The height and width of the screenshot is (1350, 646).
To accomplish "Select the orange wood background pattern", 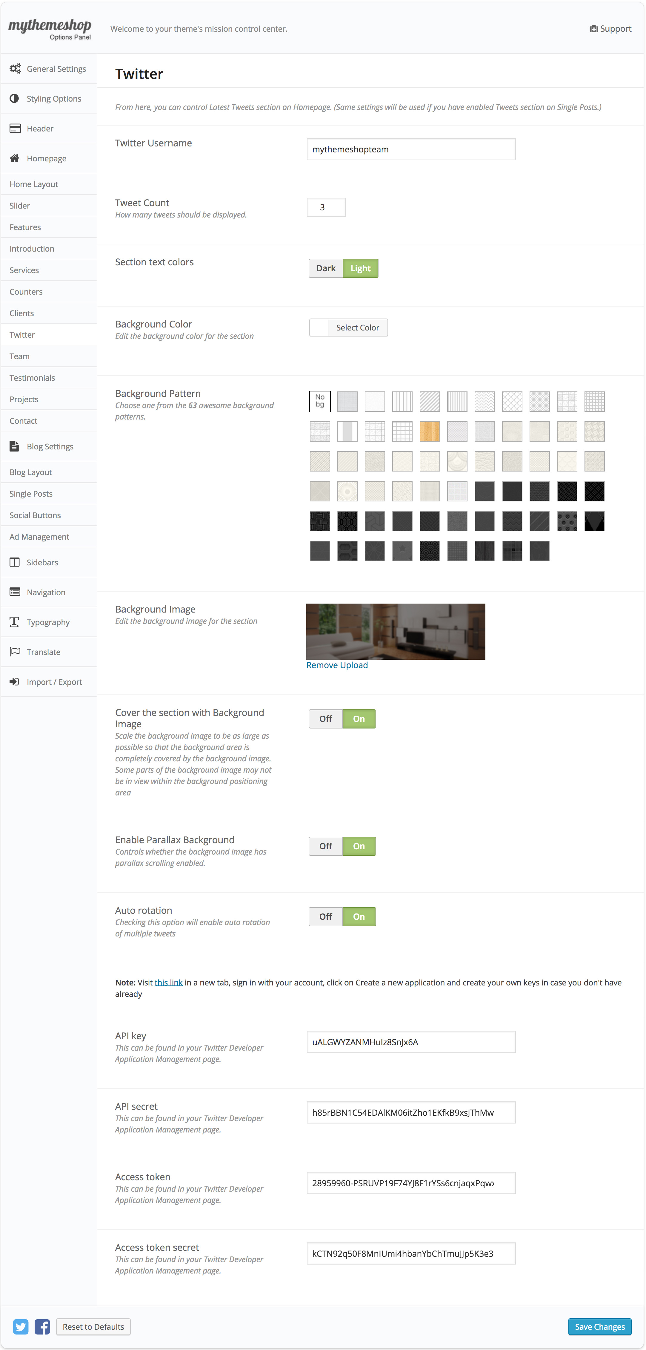I will pos(429,432).
